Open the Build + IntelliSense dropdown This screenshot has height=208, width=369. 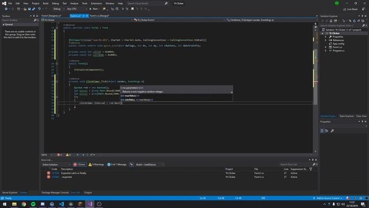coord(150,165)
